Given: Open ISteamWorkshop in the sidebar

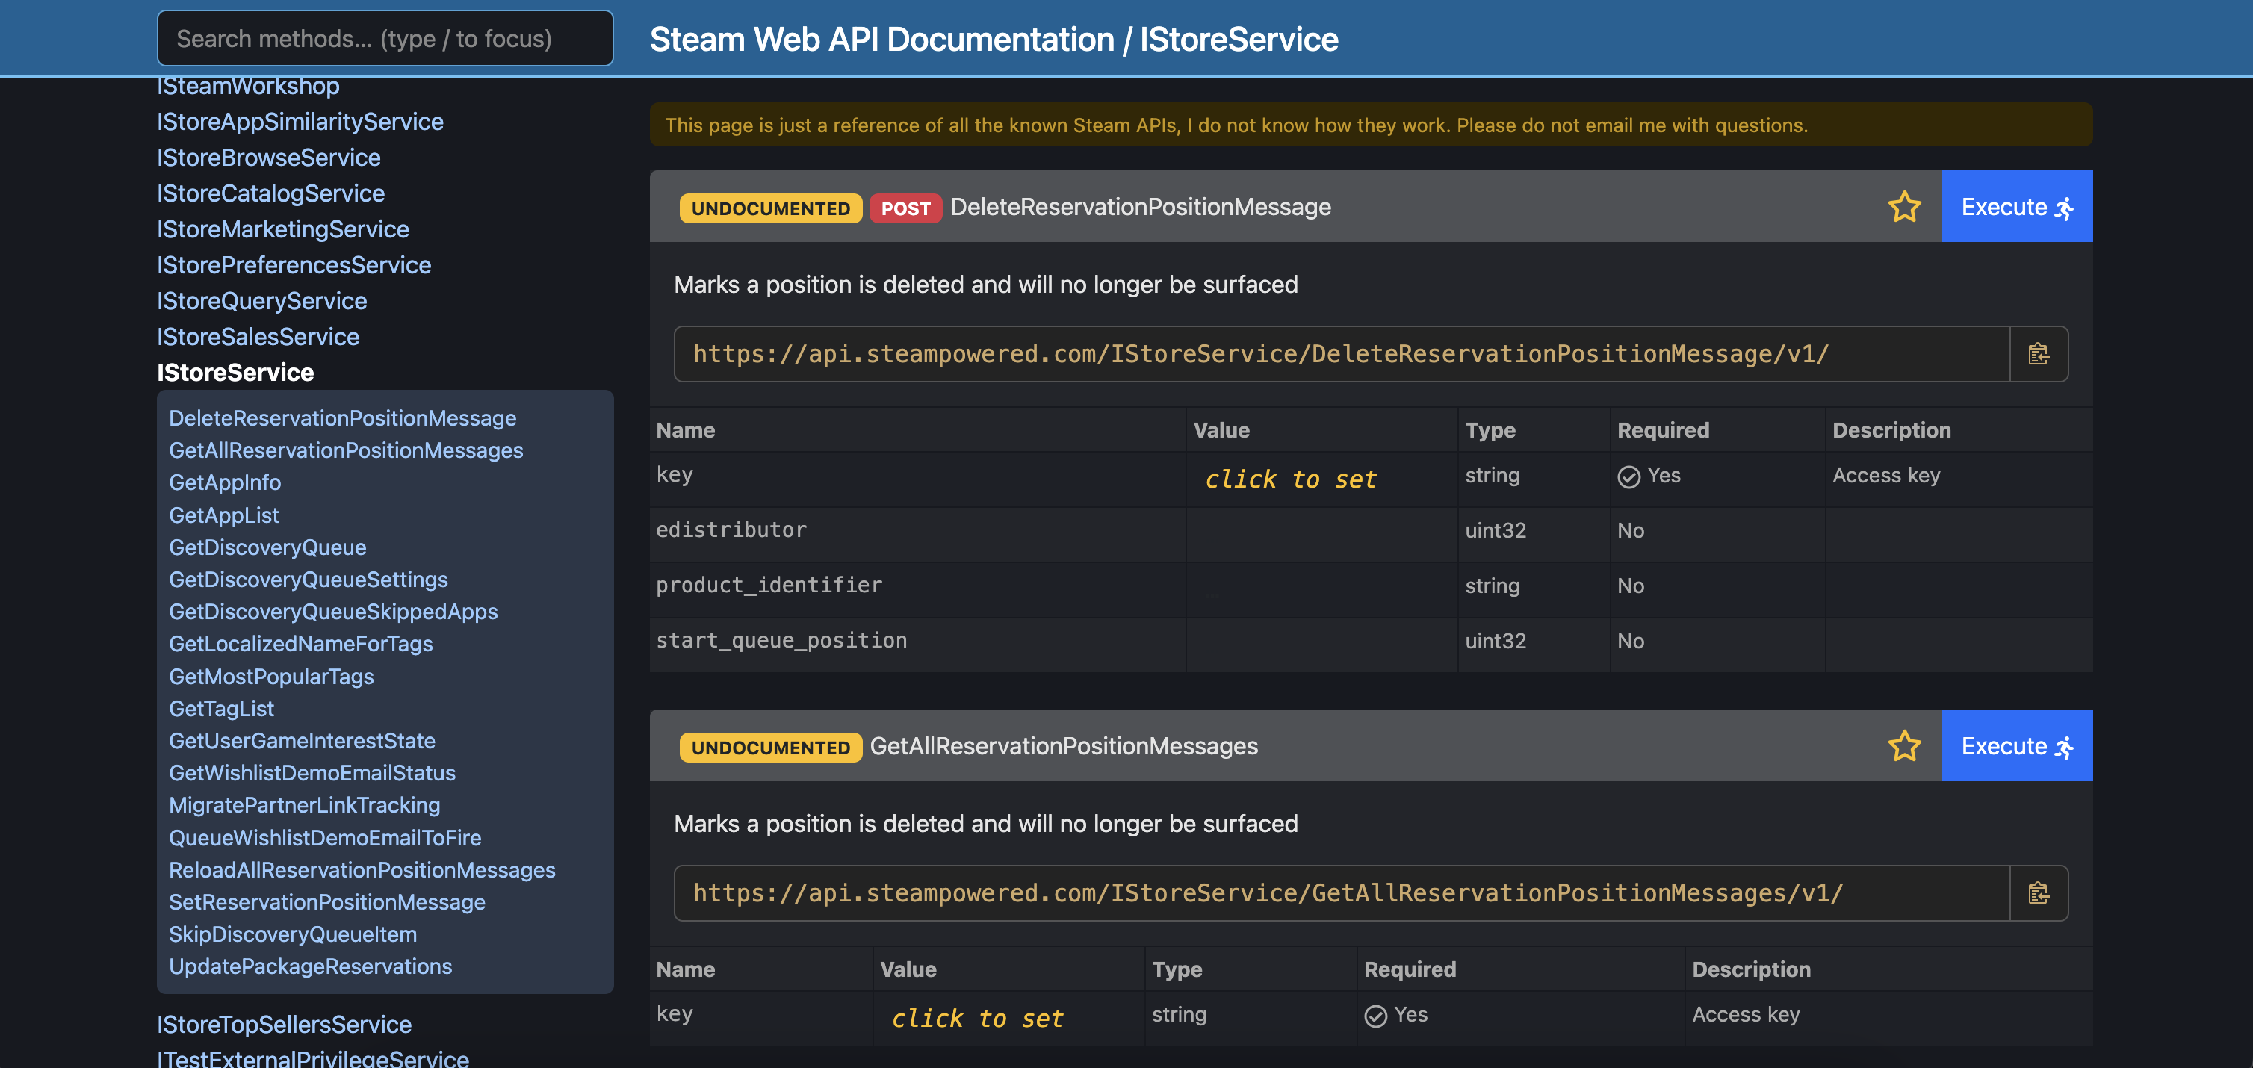Looking at the screenshot, I should tap(249, 87).
